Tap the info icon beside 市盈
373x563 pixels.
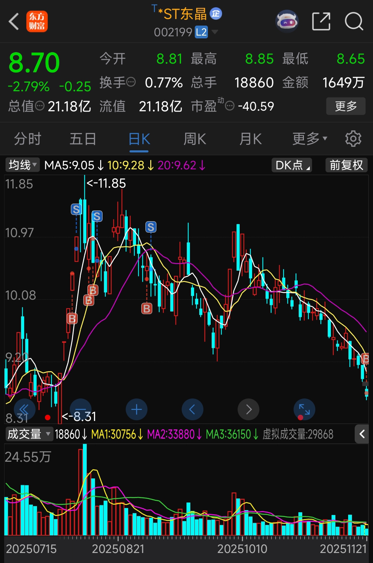pos(230,106)
